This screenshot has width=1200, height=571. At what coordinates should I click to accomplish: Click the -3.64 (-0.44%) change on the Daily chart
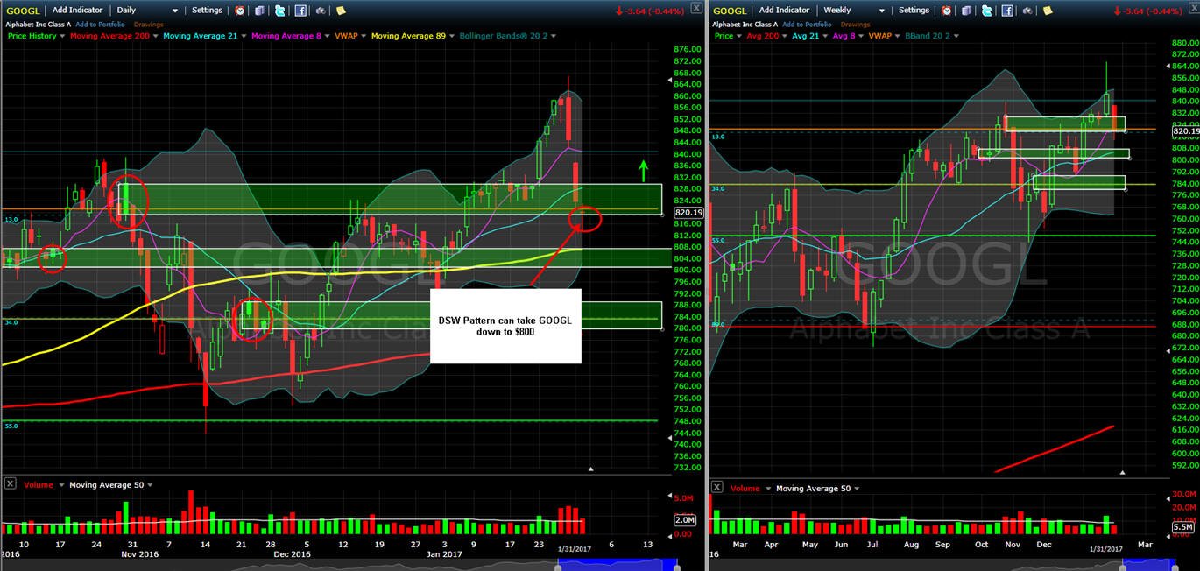[652, 11]
